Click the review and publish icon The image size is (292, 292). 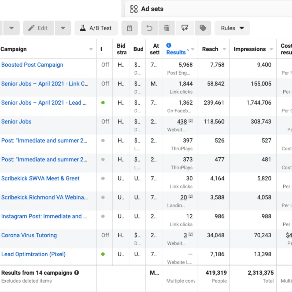(x=185, y=28)
